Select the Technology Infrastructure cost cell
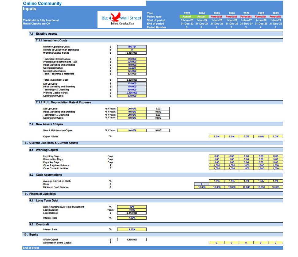The width and height of the screenshot is (298, 257). point(132,59)
